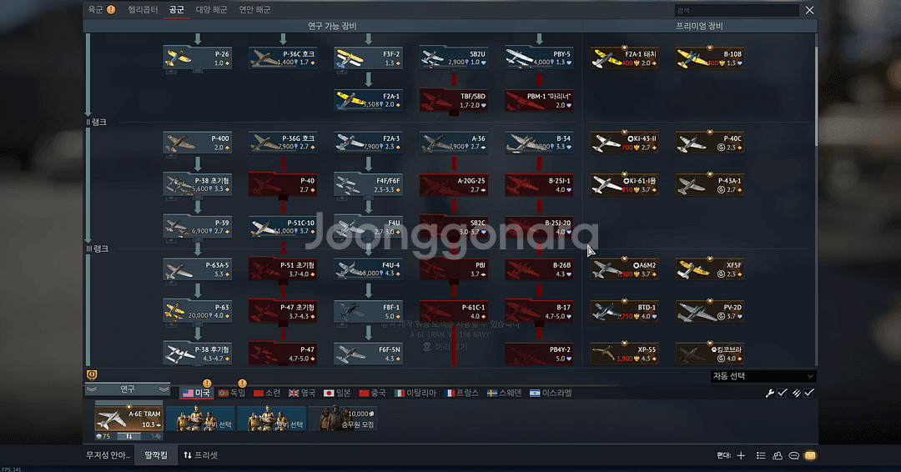The width and height of the screenshot is (901, 472).
Task: Select the 독일 nation tab
Action: [x=232, y=393]
